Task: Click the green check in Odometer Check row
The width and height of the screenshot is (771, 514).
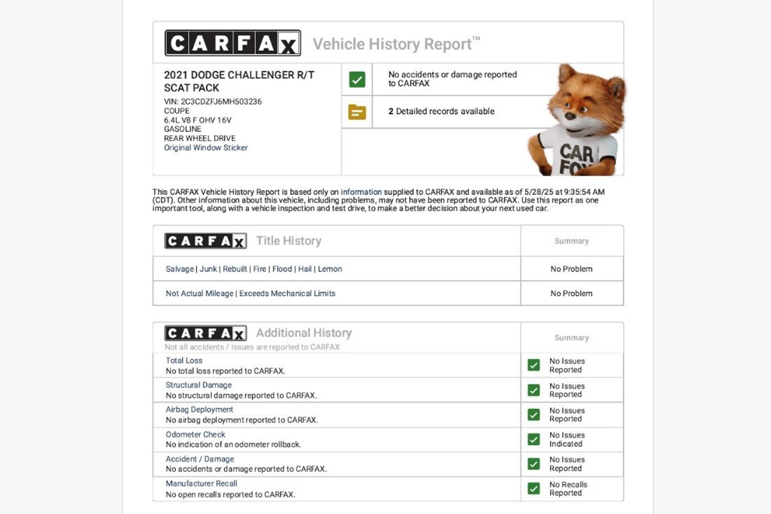Action: 534,439
